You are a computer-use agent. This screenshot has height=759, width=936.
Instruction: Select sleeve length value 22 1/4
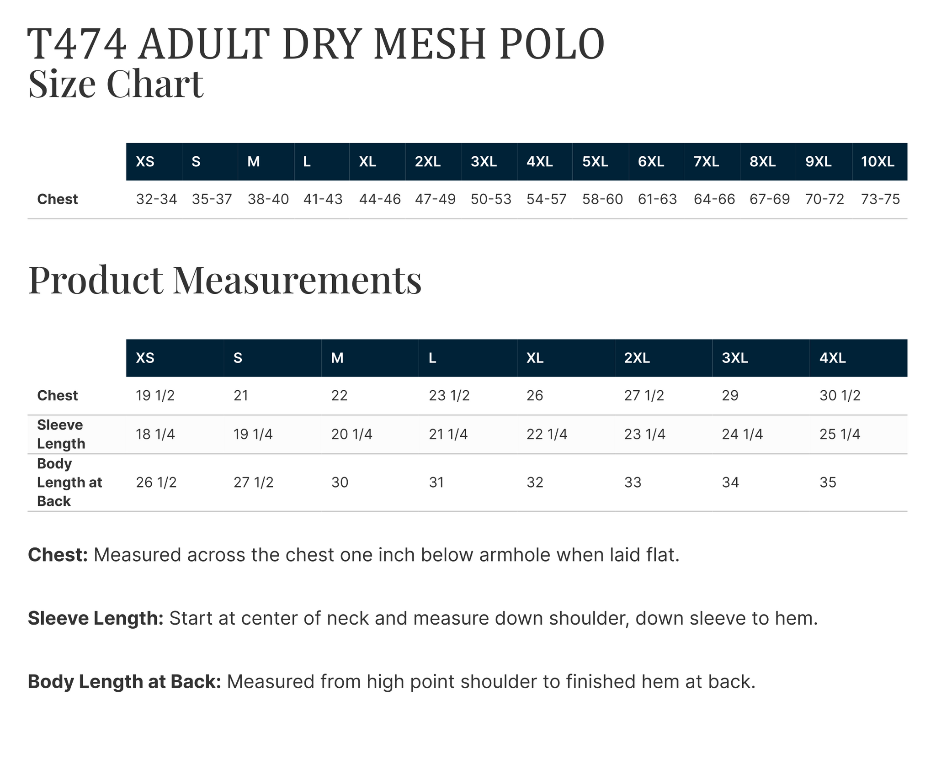547,434
